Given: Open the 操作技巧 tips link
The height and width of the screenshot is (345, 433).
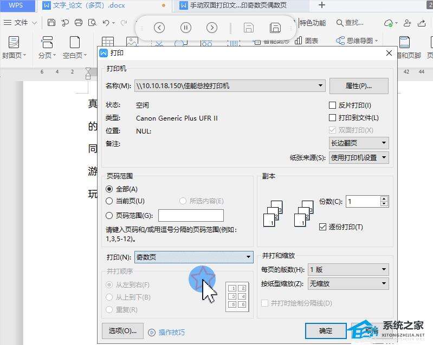Looking at the screenshot, I should (167, 333).
